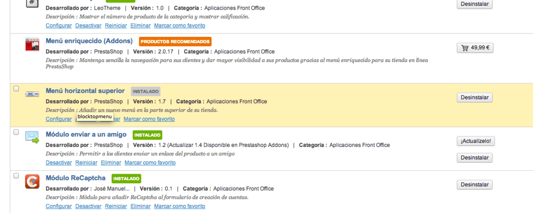
Task: Deactivate the Módulo enviar a un amigo
Action: (59, 163)
